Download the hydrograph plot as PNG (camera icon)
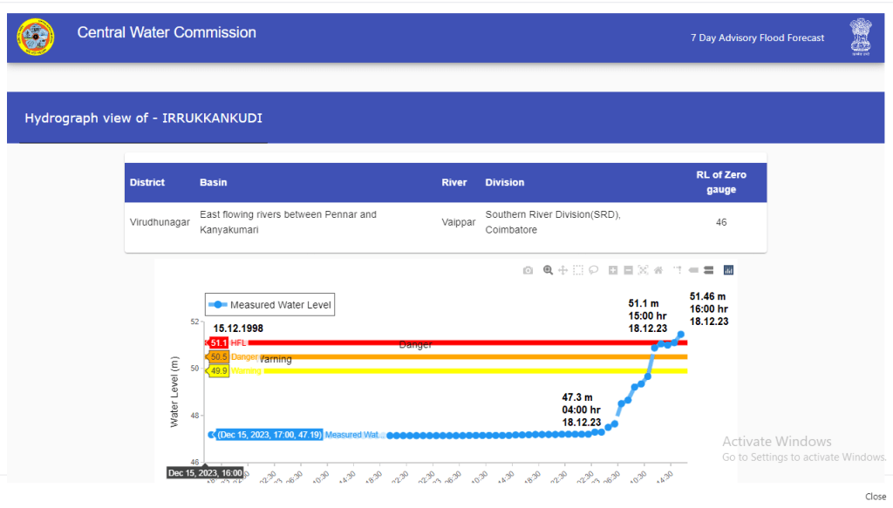Screen dimensions: 893x508 pos(528,270)
